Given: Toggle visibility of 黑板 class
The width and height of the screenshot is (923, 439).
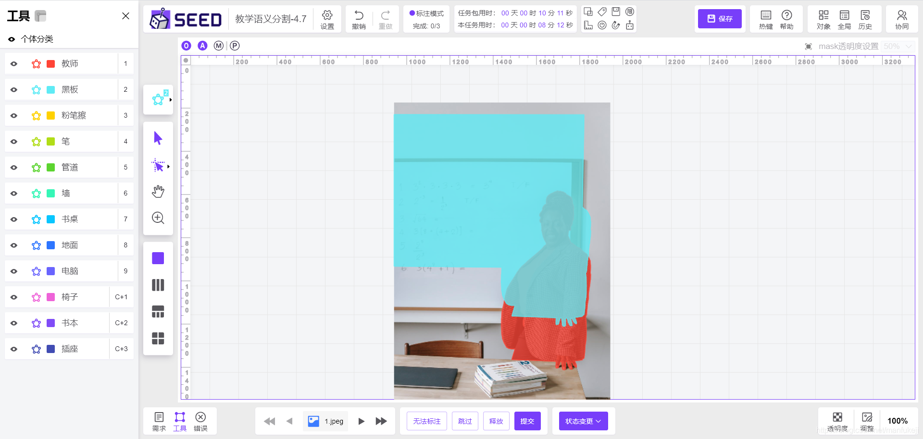Looking at the screenshot, I should [14, 90].
